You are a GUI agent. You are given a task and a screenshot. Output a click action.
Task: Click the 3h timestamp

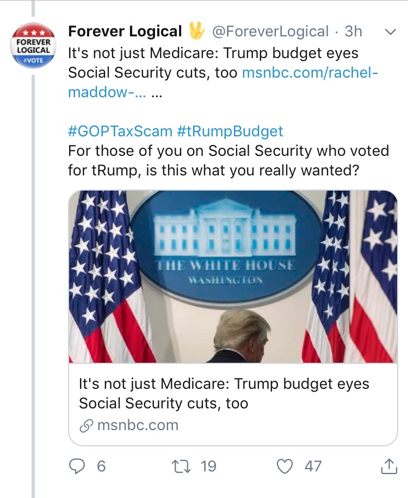point(353,31)
